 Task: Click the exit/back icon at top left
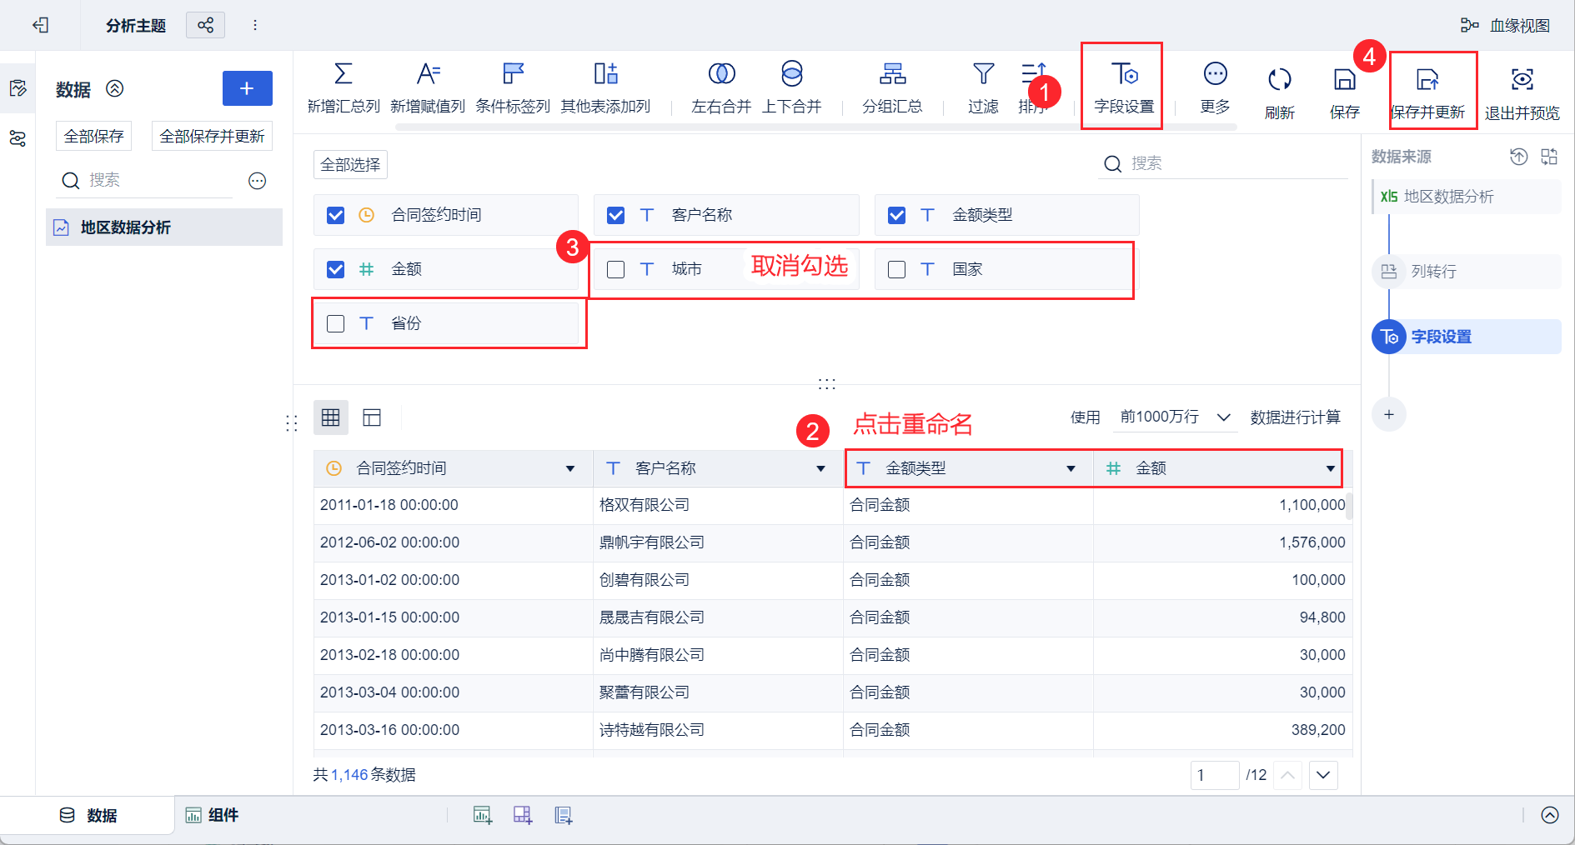click(40, 25)
